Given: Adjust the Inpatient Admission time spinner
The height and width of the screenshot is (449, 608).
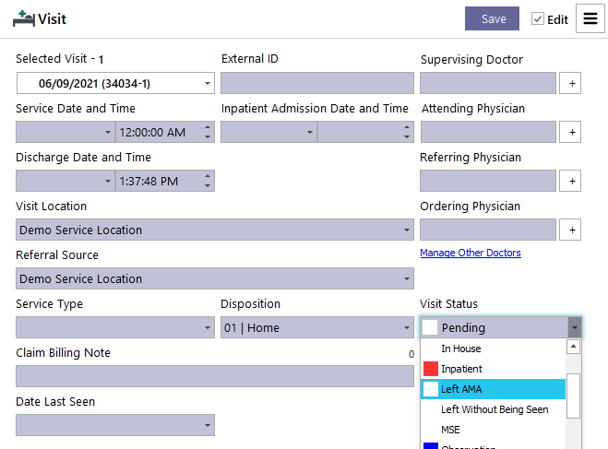Looking at the screenshot, I should (x=406, y=132).
